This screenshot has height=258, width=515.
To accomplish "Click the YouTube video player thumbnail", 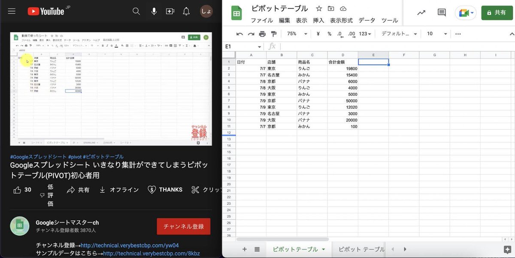I will click(x=111, y=89).
